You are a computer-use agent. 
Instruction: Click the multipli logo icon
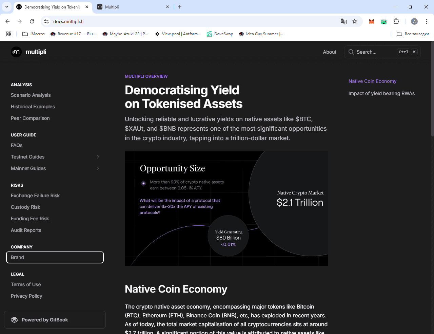(x=16, y=52)
